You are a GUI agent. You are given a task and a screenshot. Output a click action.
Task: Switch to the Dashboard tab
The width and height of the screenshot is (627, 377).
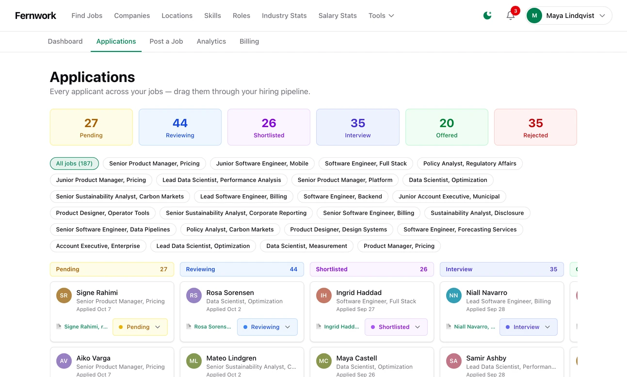point(65,41)
